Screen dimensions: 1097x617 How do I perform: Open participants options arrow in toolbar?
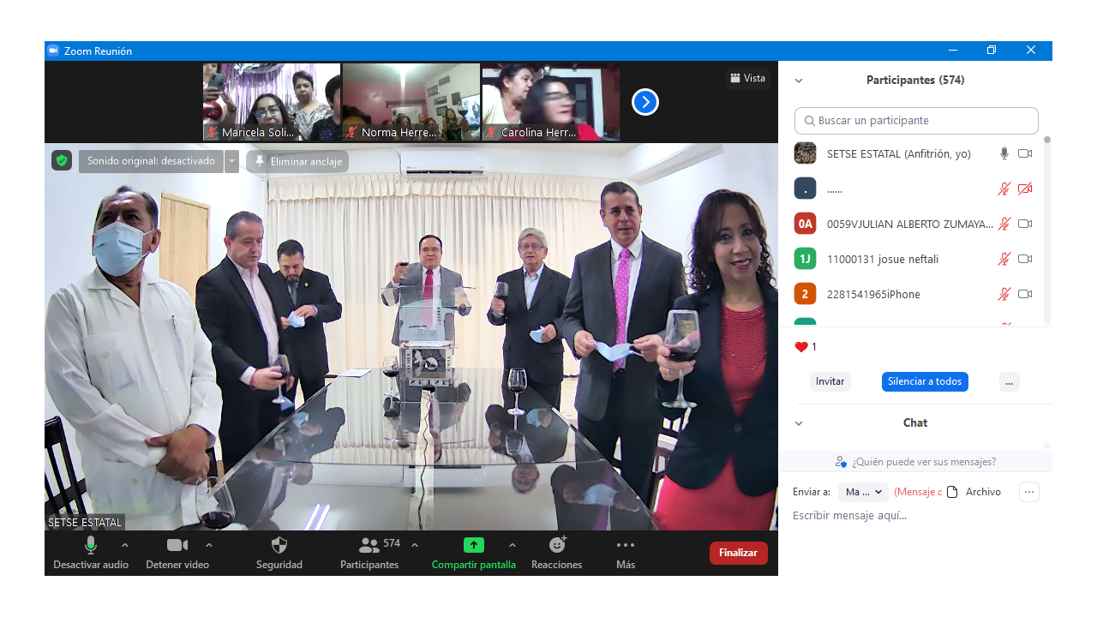(415, 545)
